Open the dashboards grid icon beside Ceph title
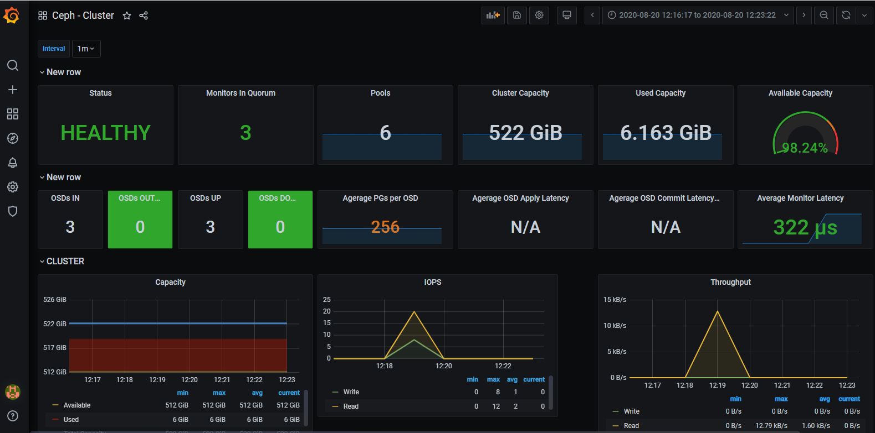The height and width of the screenshot is (433, 875). [x=43, y=15]
